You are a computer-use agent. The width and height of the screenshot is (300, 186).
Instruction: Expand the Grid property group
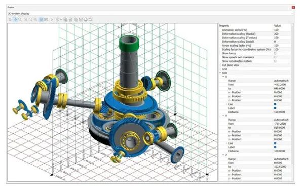[220, 69]
